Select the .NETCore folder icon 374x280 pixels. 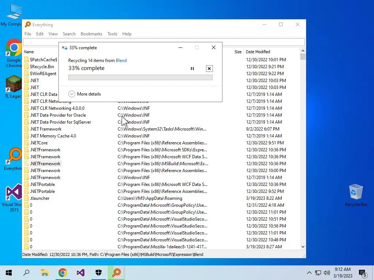coord(26,143)
